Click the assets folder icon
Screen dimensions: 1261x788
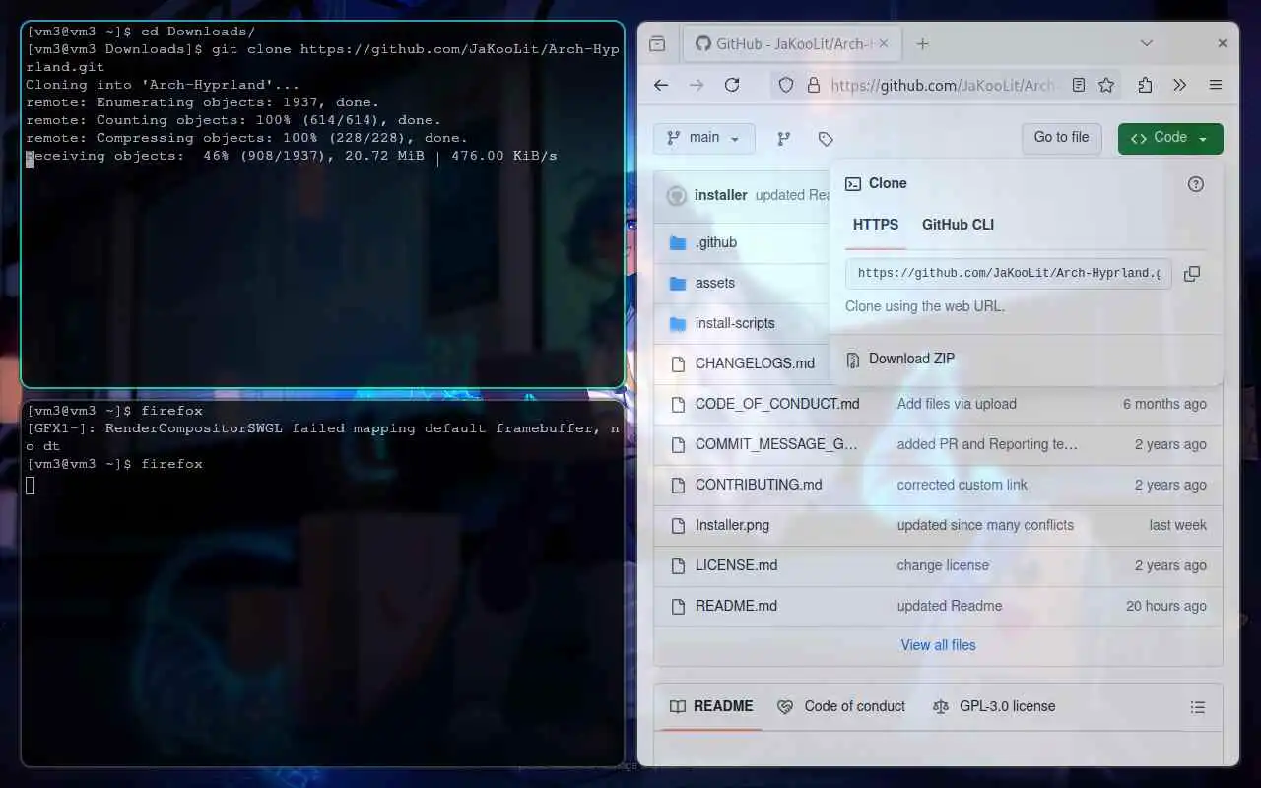coord(678,283)
